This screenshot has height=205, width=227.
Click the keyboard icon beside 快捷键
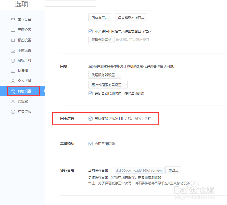pos(13,71)
